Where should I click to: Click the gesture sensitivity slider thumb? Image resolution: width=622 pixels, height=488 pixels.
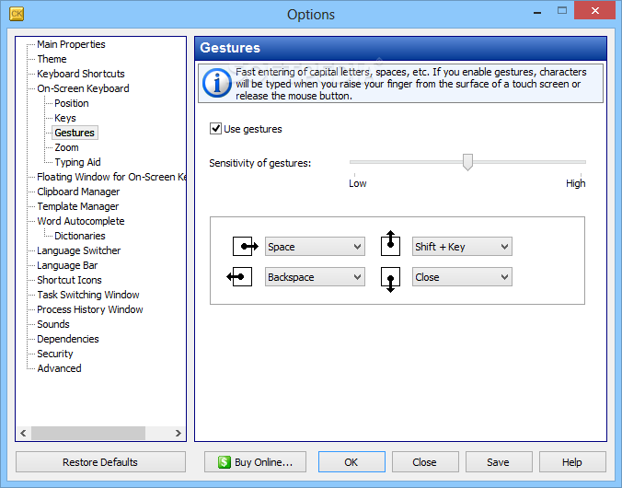pos(467,162)
